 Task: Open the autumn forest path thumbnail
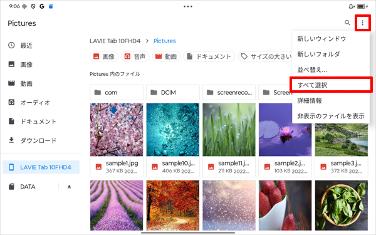coord(173,206)
